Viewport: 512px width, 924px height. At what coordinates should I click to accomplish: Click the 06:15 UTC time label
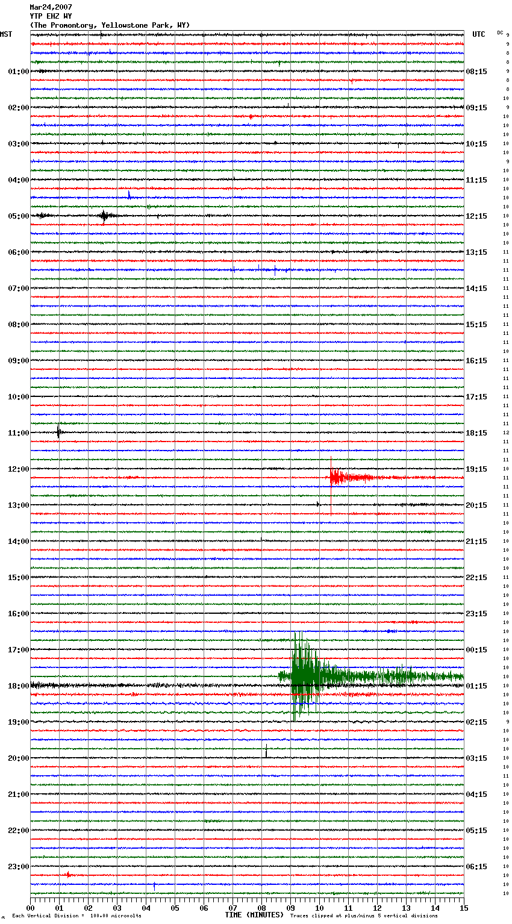click(476, 867)
